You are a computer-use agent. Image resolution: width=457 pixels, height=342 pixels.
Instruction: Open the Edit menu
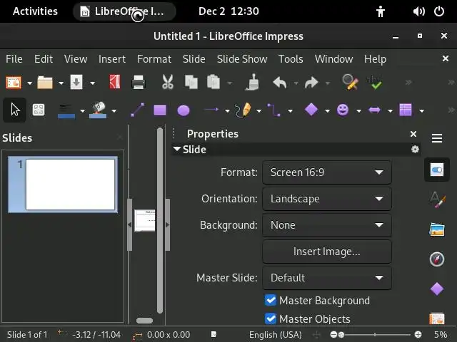click(44, 59)
